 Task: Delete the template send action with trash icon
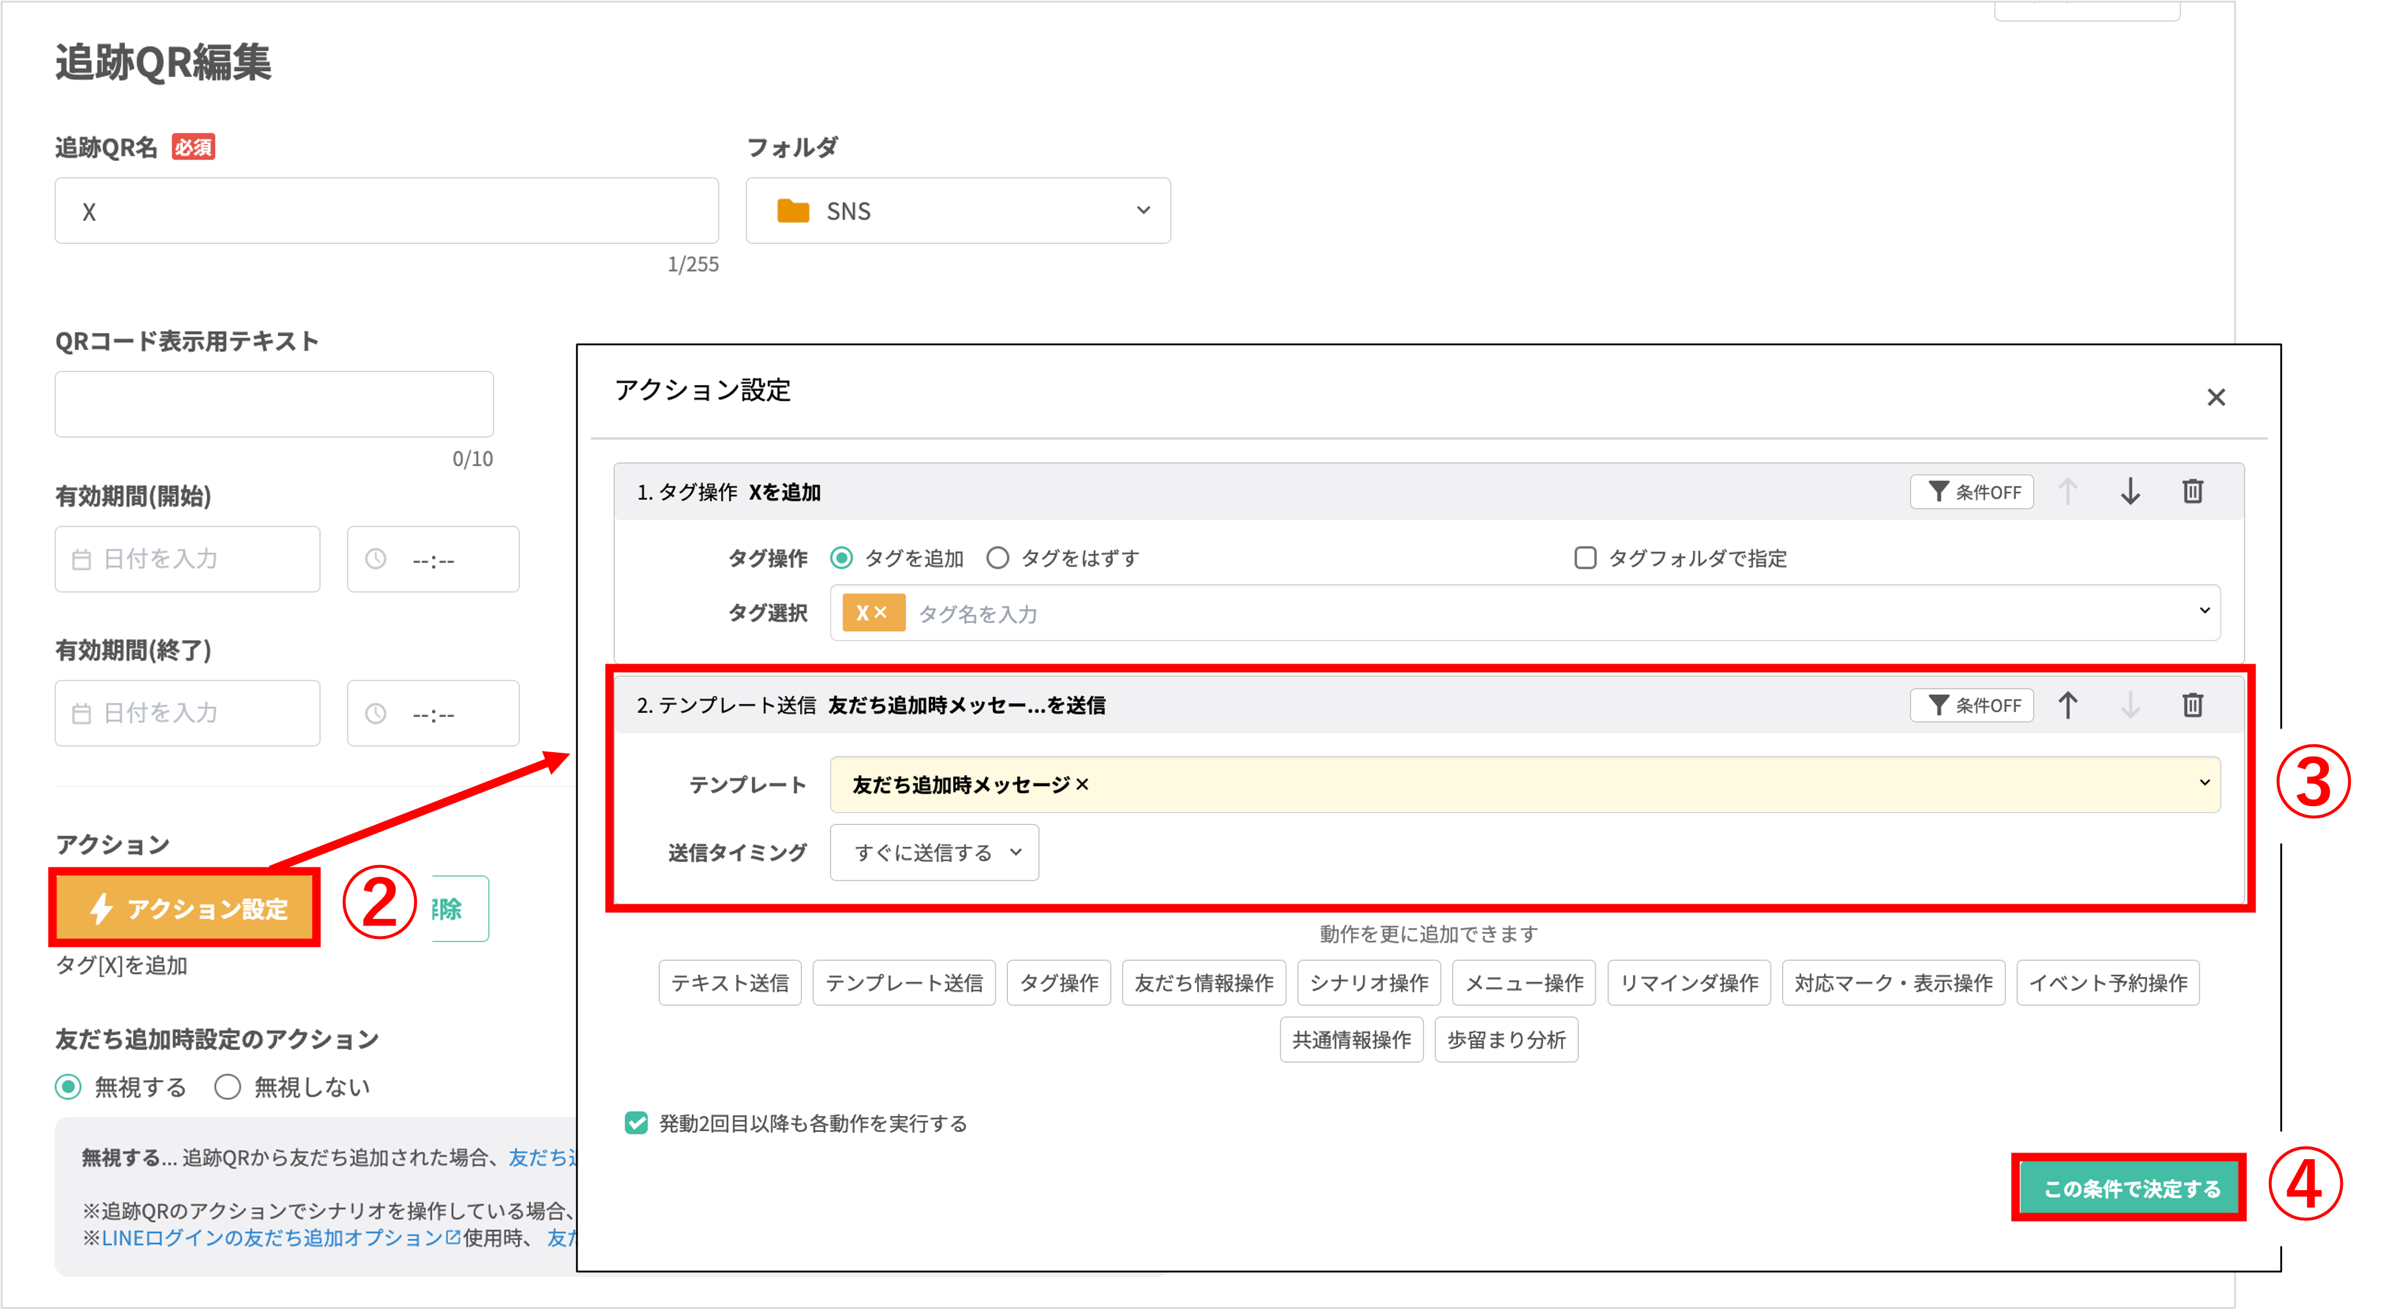(2192, 705)
